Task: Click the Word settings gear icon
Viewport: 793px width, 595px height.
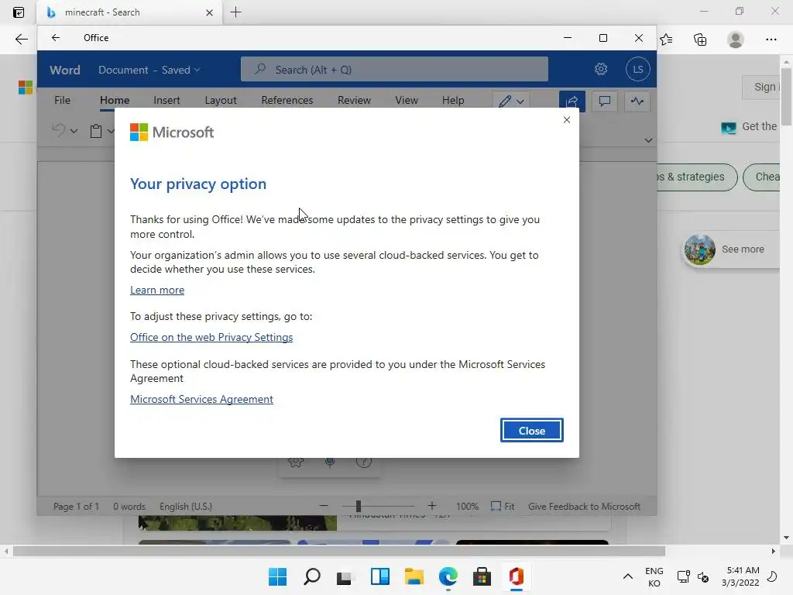Action: click(600, 69)
